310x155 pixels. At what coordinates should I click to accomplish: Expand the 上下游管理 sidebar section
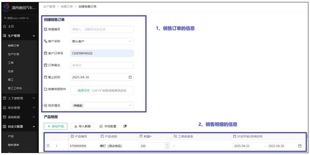(34, 98)
